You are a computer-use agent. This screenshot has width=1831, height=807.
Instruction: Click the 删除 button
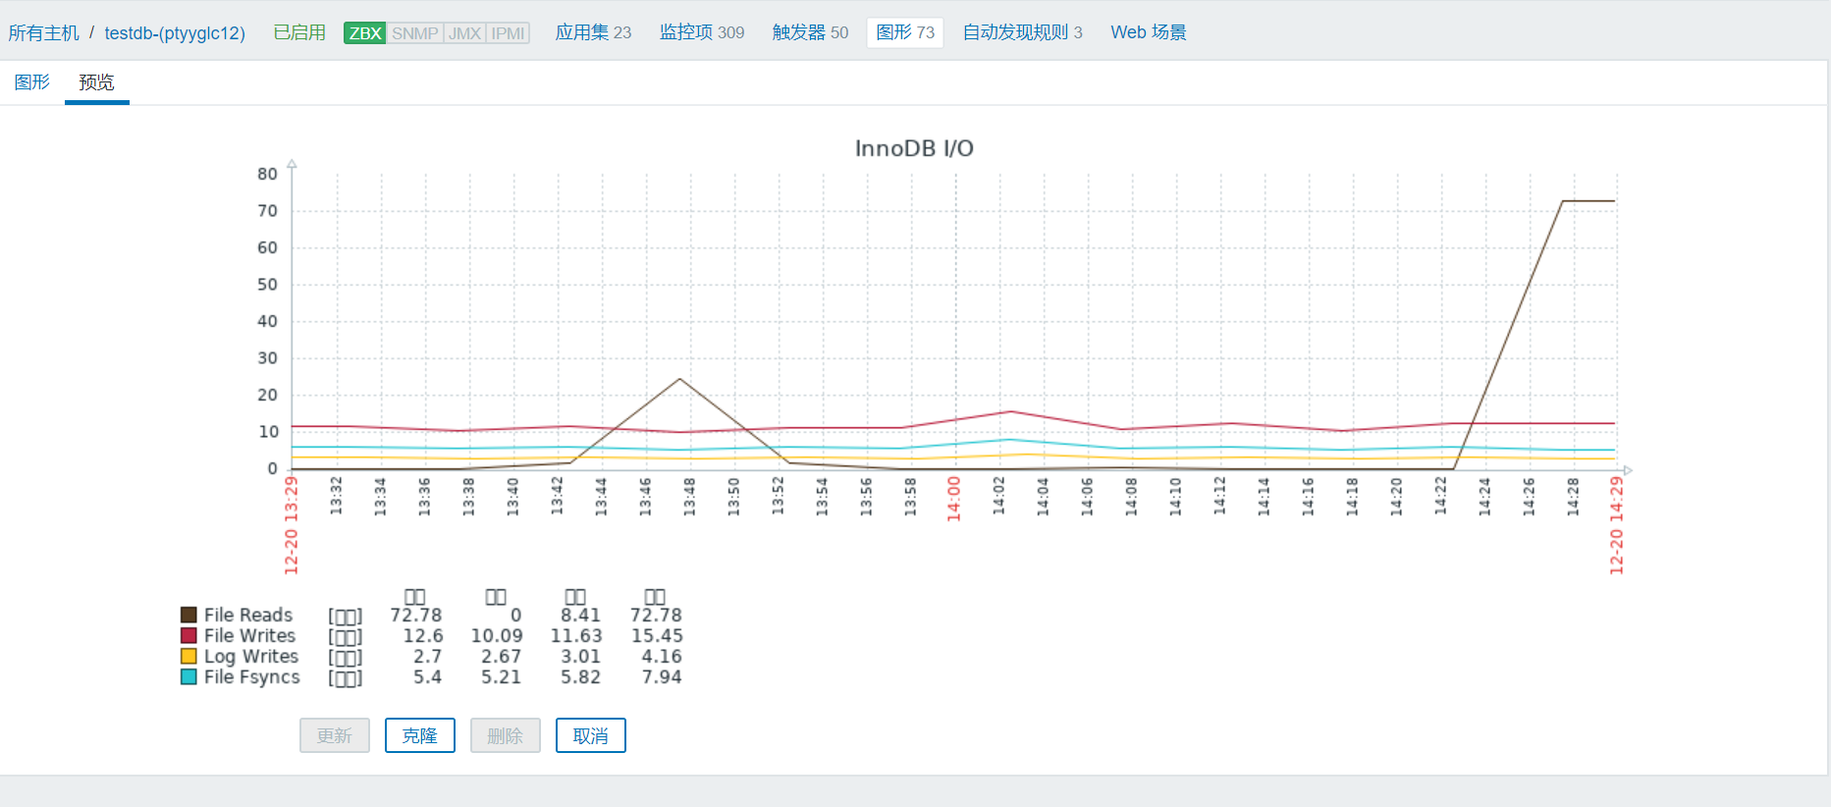point(506,735)
